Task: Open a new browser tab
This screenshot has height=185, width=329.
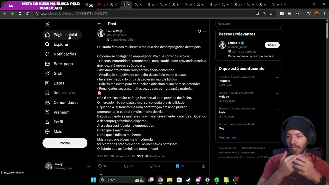Action: (285, 4)
